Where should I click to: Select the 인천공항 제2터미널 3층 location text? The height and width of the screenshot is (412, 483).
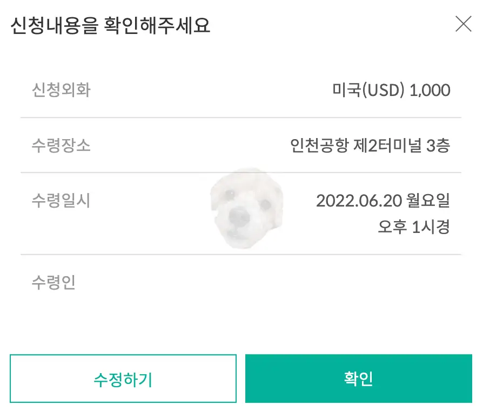(370, 145)
